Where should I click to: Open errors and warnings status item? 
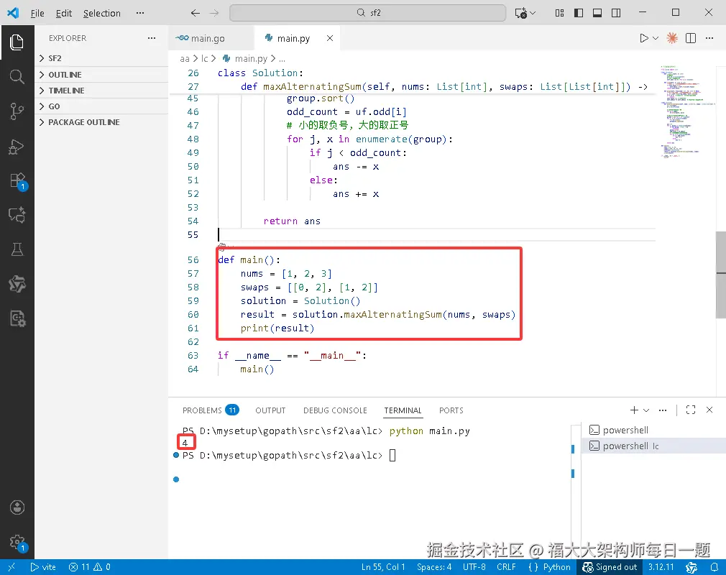(x=89, y=566)
